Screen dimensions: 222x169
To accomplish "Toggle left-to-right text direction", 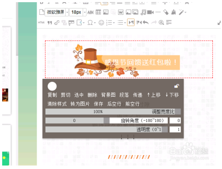I will point(131,23).
